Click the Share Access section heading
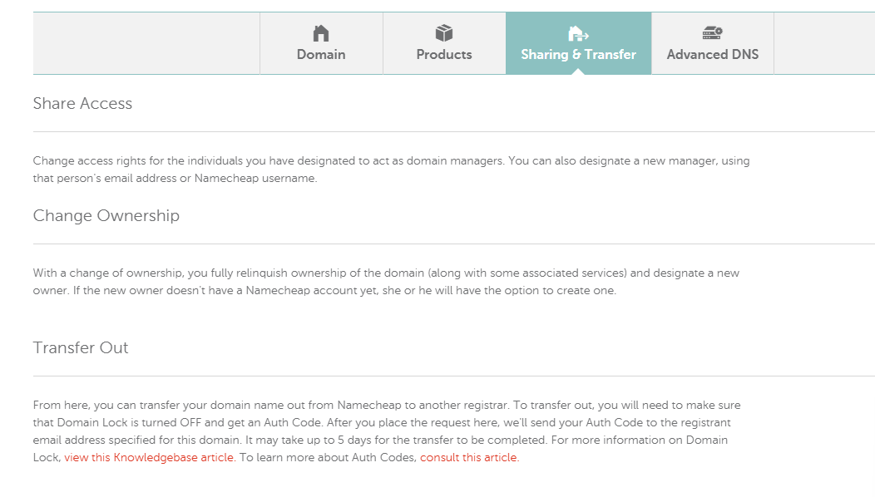The width and height of the screenshot is (875, 497). 82,104
